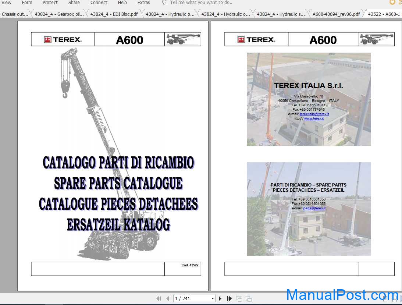
Task: Click Via Cassoletta, 76 address text
Action: [x=309, y=96]
